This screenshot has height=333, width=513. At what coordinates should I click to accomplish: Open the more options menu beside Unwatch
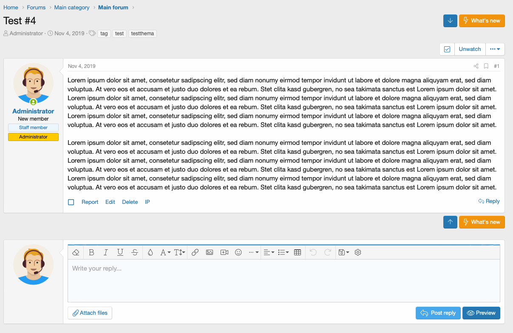click(495, 49)
